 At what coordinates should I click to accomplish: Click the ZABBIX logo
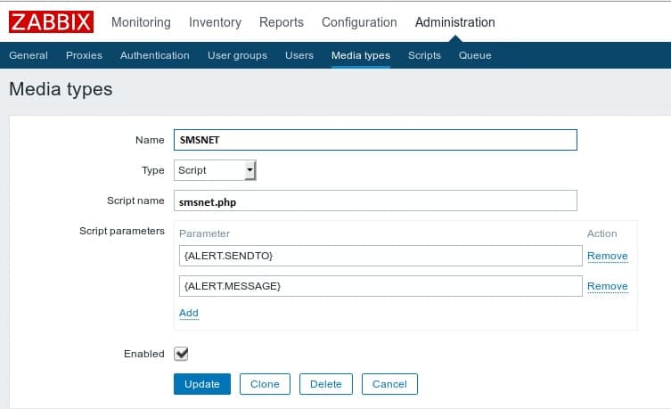[53, 21]
